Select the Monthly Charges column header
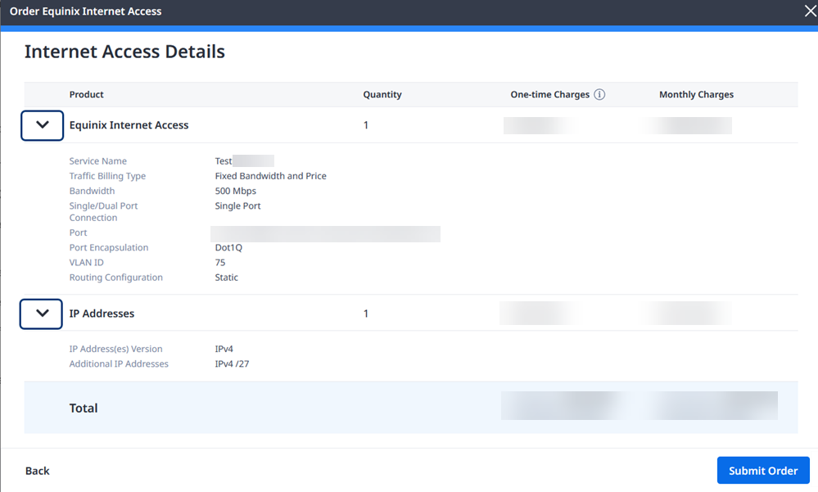 click(697, 94)
